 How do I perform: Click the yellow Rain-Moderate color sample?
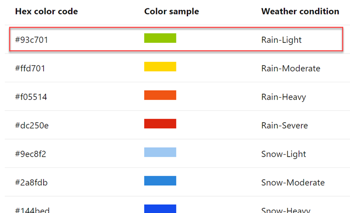[160, 67]
